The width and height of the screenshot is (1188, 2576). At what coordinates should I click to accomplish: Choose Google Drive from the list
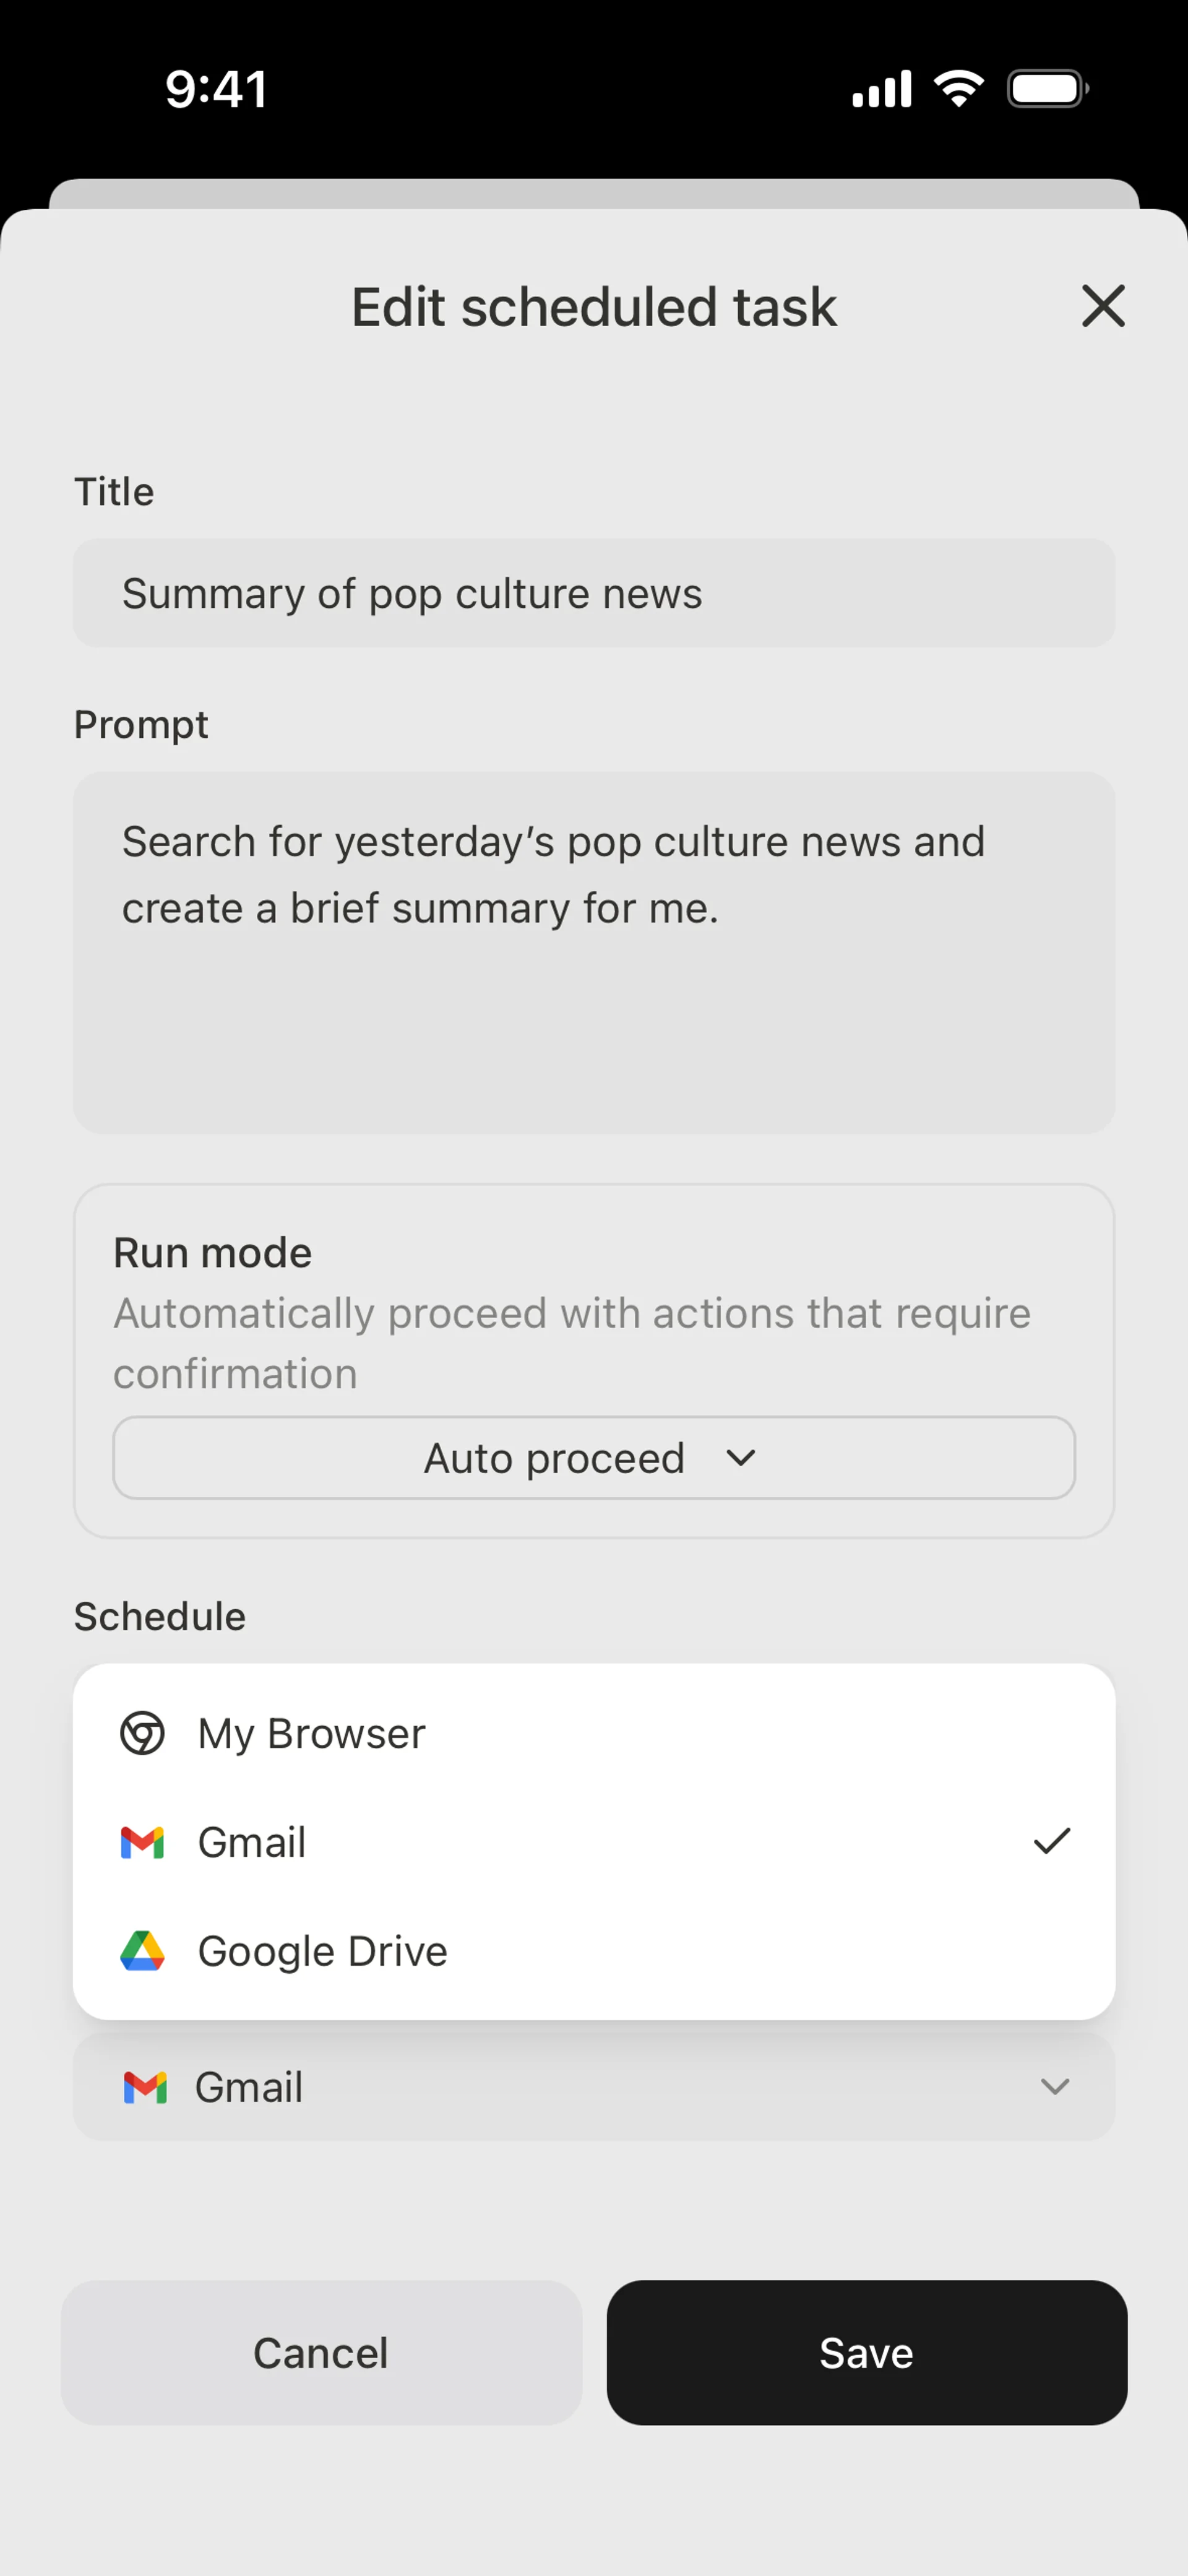(x=322, y=1951)
